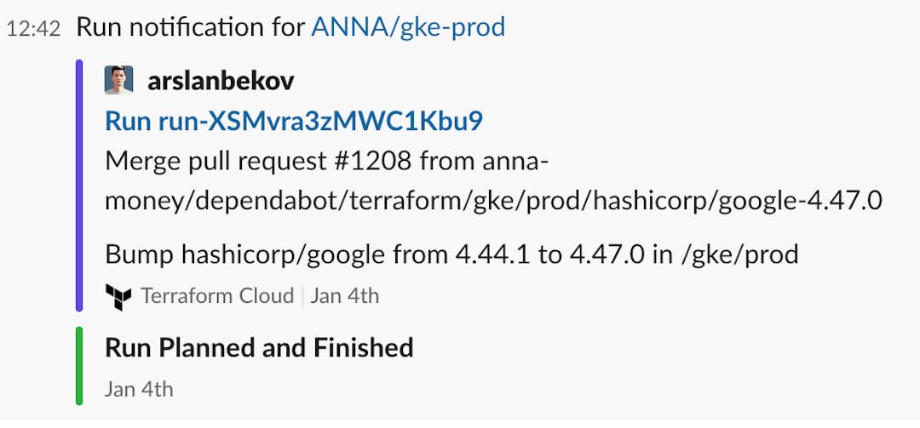Click the 12:42 message timestamp
Screen dimensions: 920x428
(x=33, y=29)
